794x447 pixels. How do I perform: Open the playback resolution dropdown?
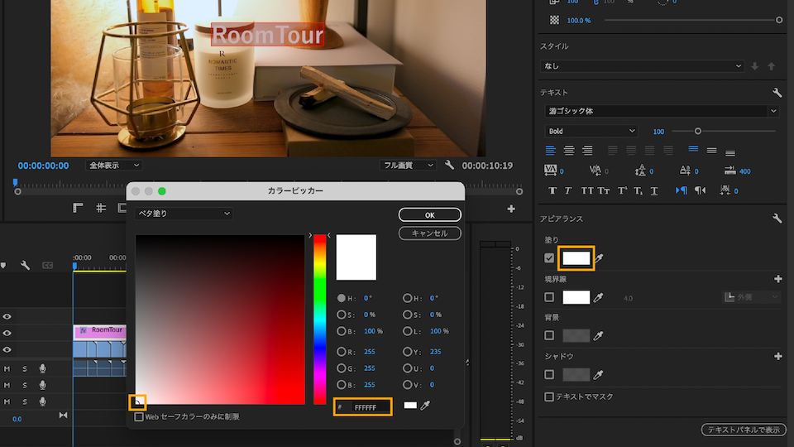point(408,166)
